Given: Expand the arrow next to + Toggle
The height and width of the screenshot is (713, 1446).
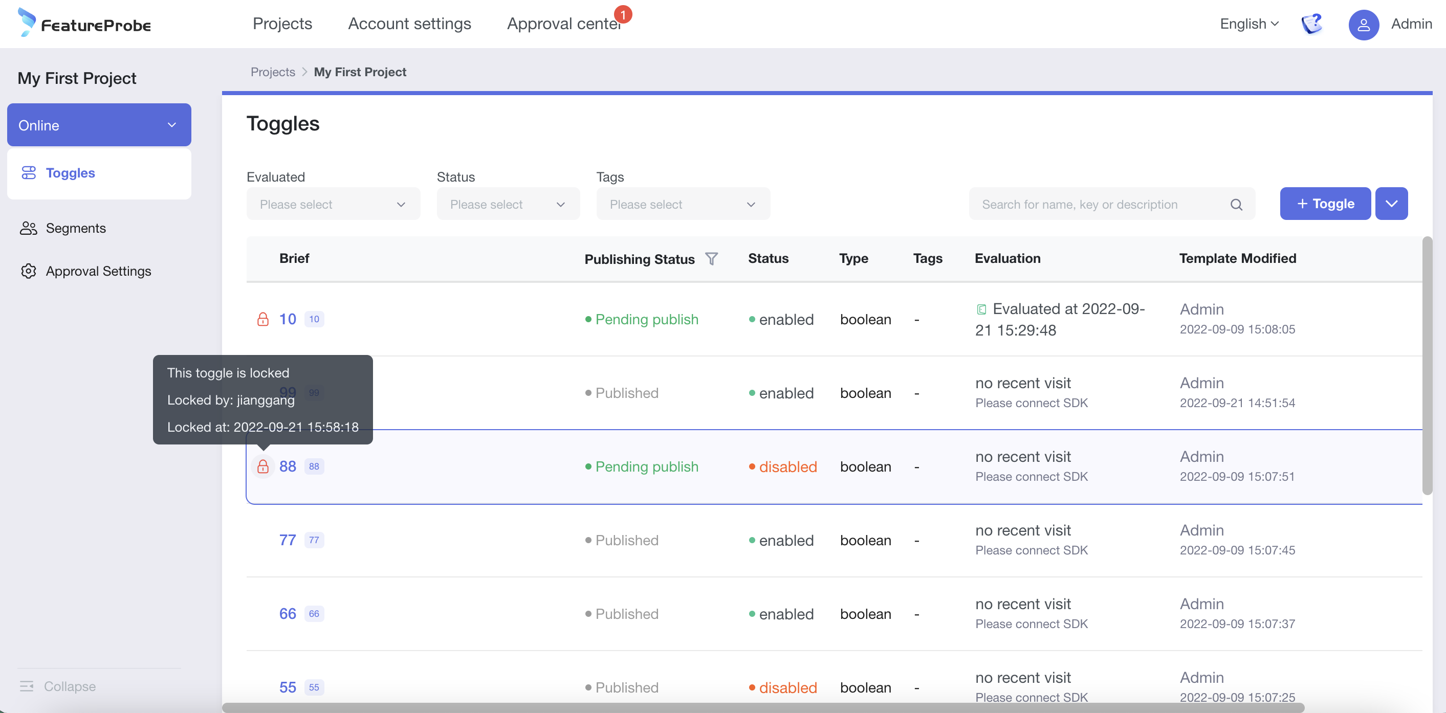Looking at the screenshot, I should click(1391, 204).
